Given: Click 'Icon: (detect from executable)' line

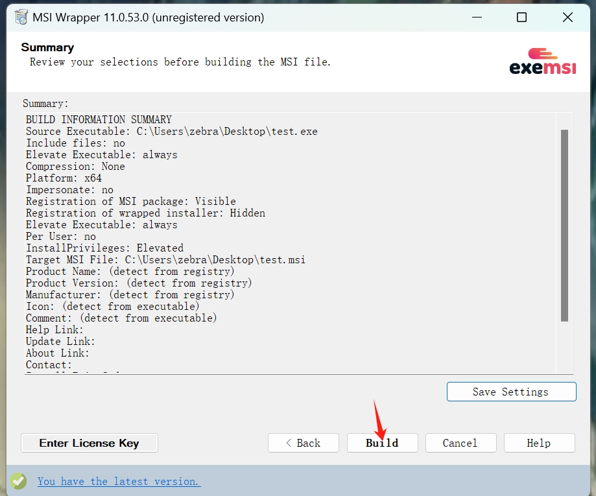Looking at the screenshot, I should pyautogui.click(x=112, y=306).
